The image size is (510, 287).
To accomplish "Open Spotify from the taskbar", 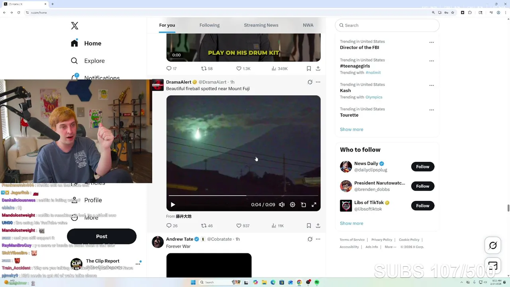I will click(317, 282).
